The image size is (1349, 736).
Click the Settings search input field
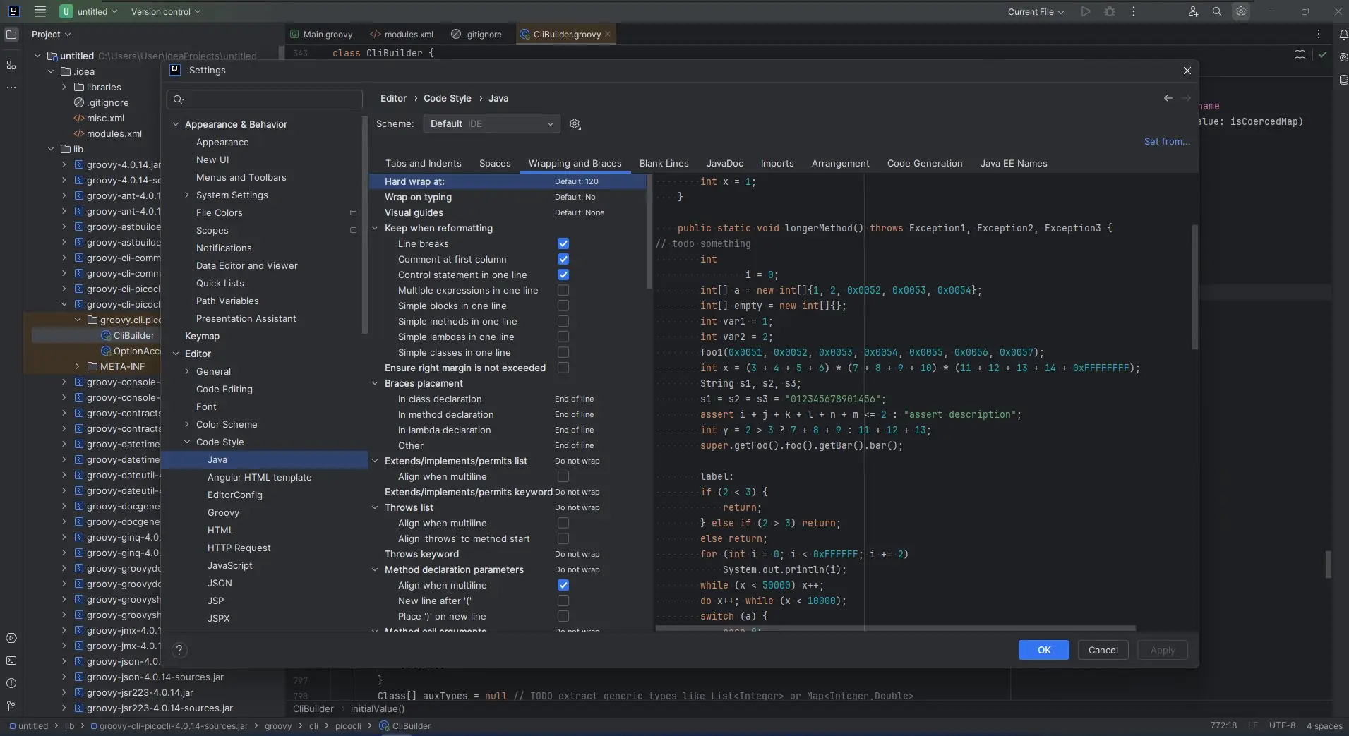coord(272,99)
